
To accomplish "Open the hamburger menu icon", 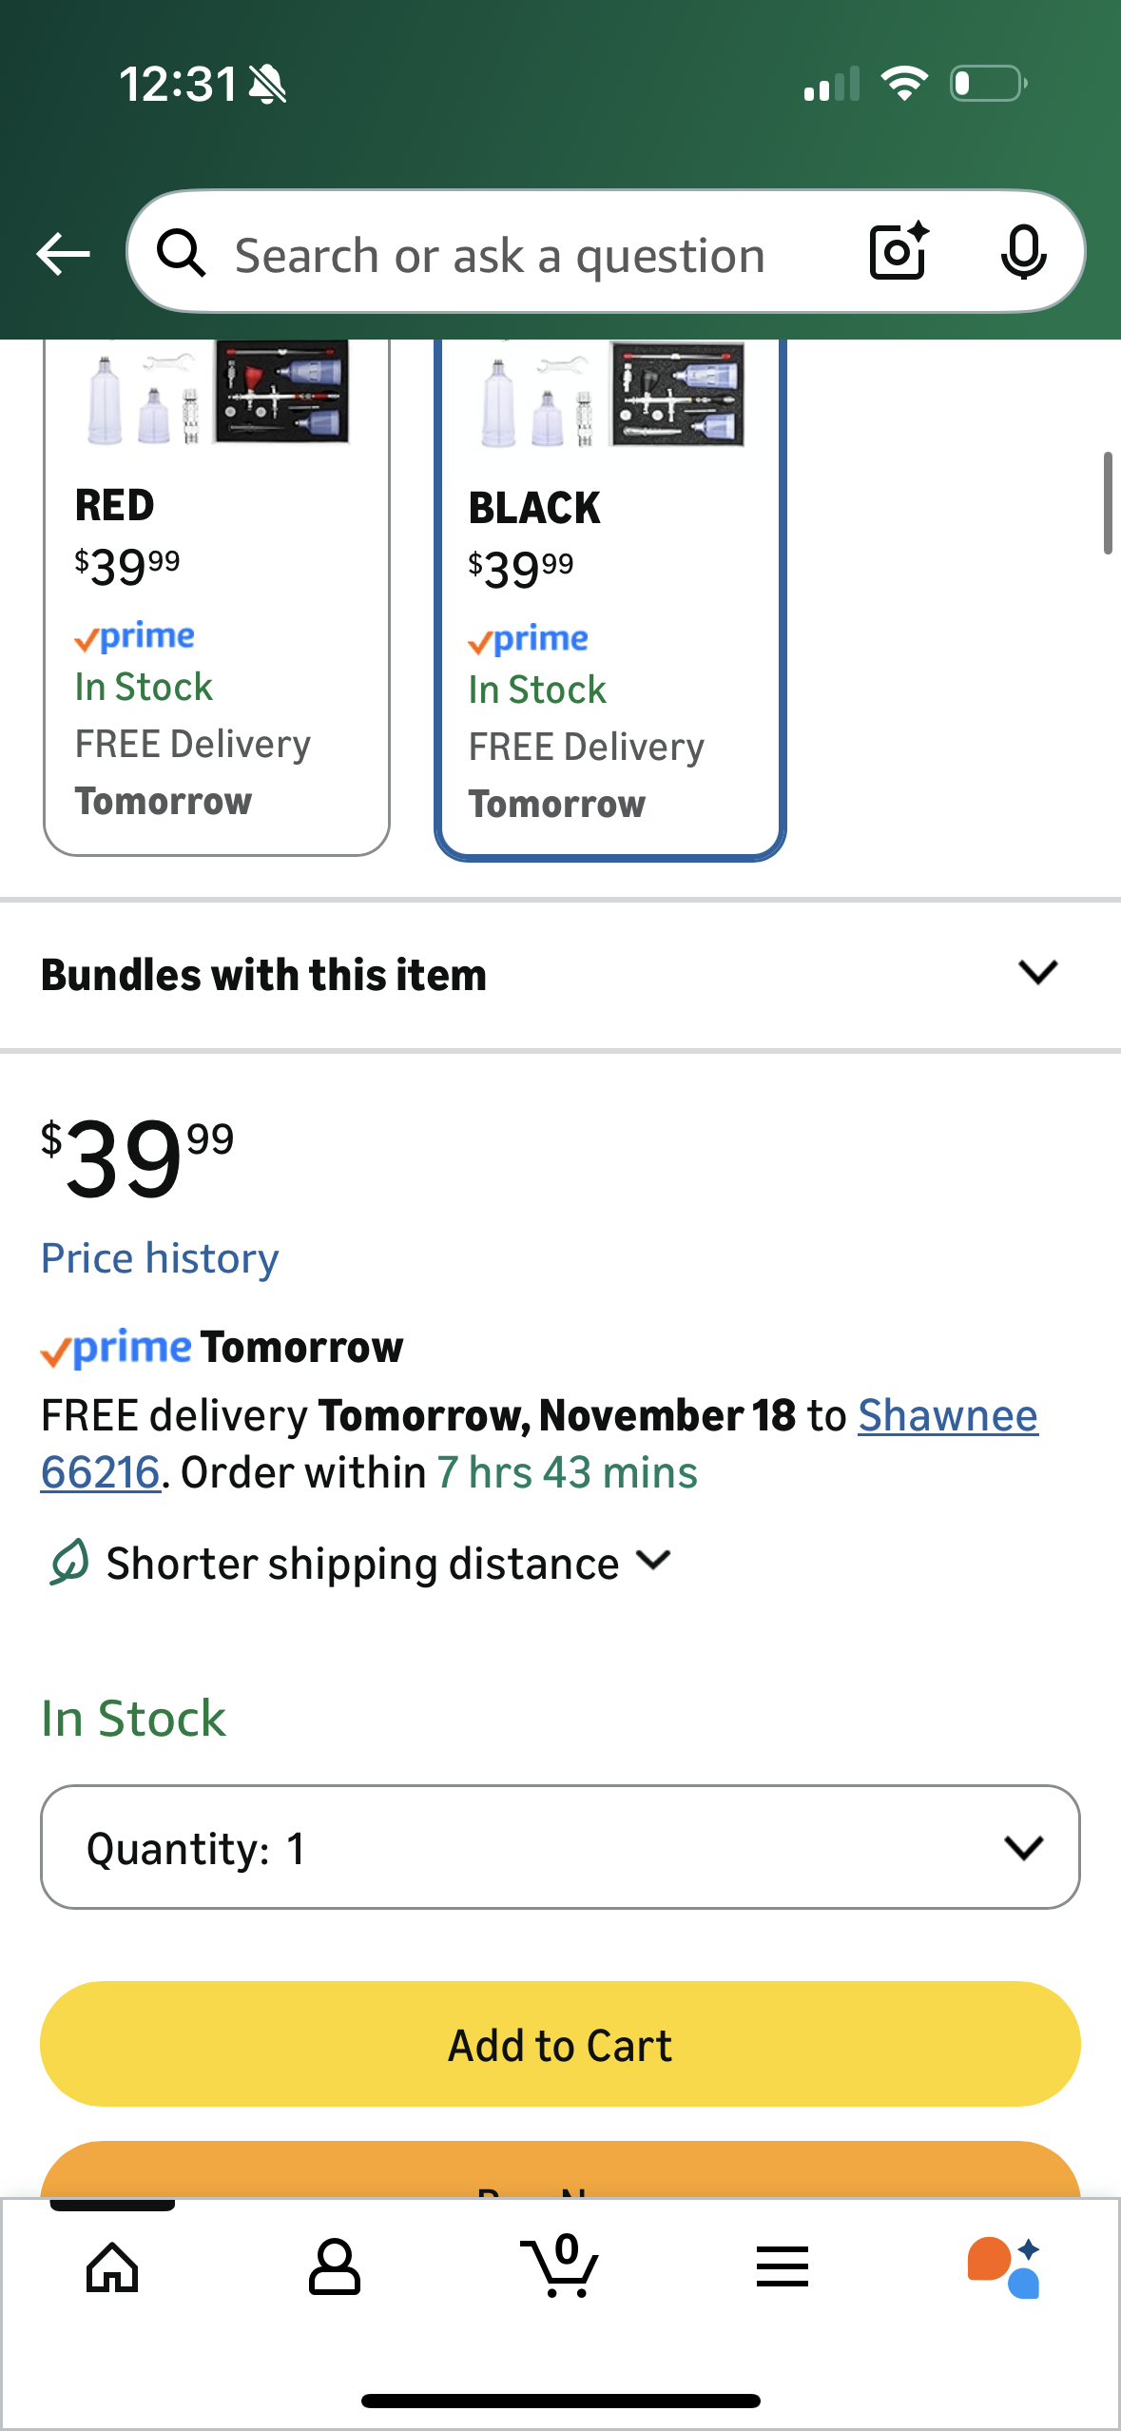I will coord(783,2267).
